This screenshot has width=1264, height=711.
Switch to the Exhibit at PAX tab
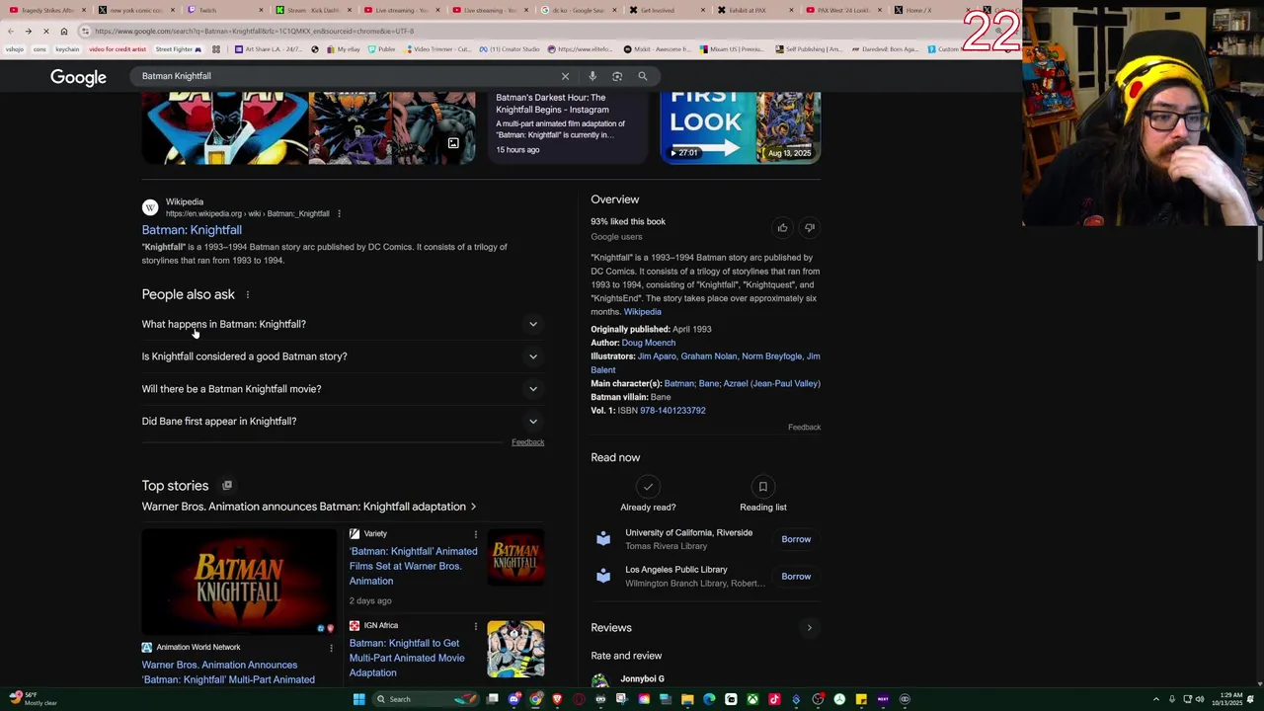(x=748, y=10)
